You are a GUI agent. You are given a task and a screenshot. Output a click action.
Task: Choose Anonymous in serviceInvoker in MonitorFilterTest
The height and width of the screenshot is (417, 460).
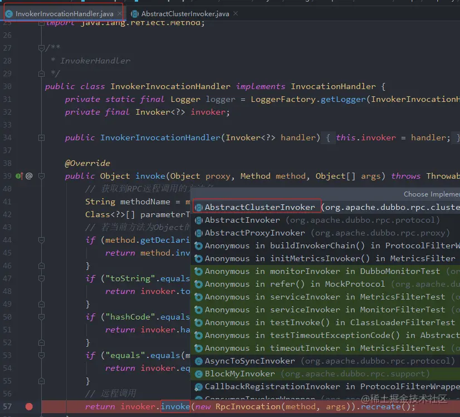(x=325, y=310)
